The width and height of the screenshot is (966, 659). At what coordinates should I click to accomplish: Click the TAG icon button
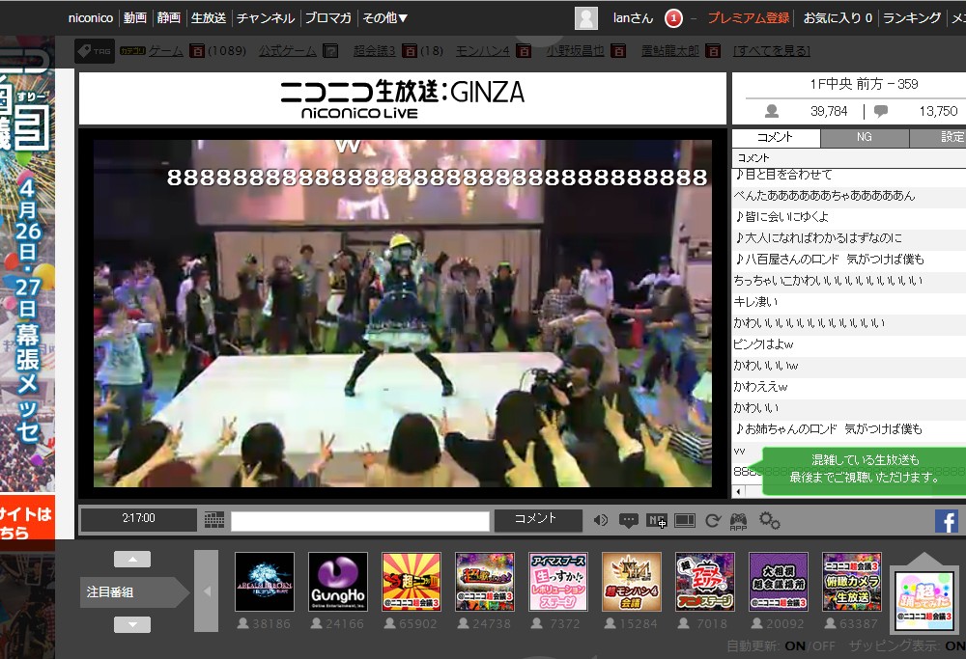[x=95, y=51]
